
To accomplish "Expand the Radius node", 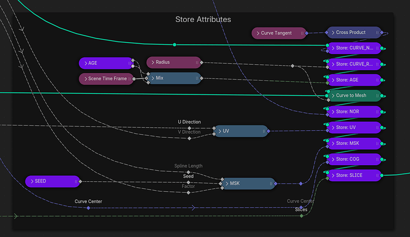I will (153, 62).
